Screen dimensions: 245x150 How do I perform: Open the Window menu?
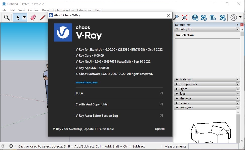click(68, 10)
